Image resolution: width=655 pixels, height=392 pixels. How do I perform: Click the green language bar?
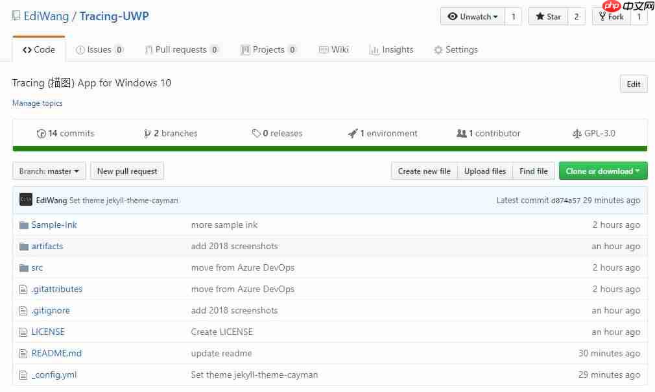(x=330, y=149)
